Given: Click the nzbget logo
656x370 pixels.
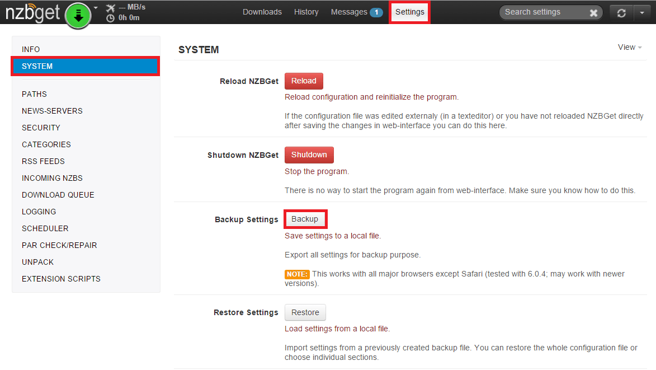Looking at the screenshot, I should click(32, 12).
